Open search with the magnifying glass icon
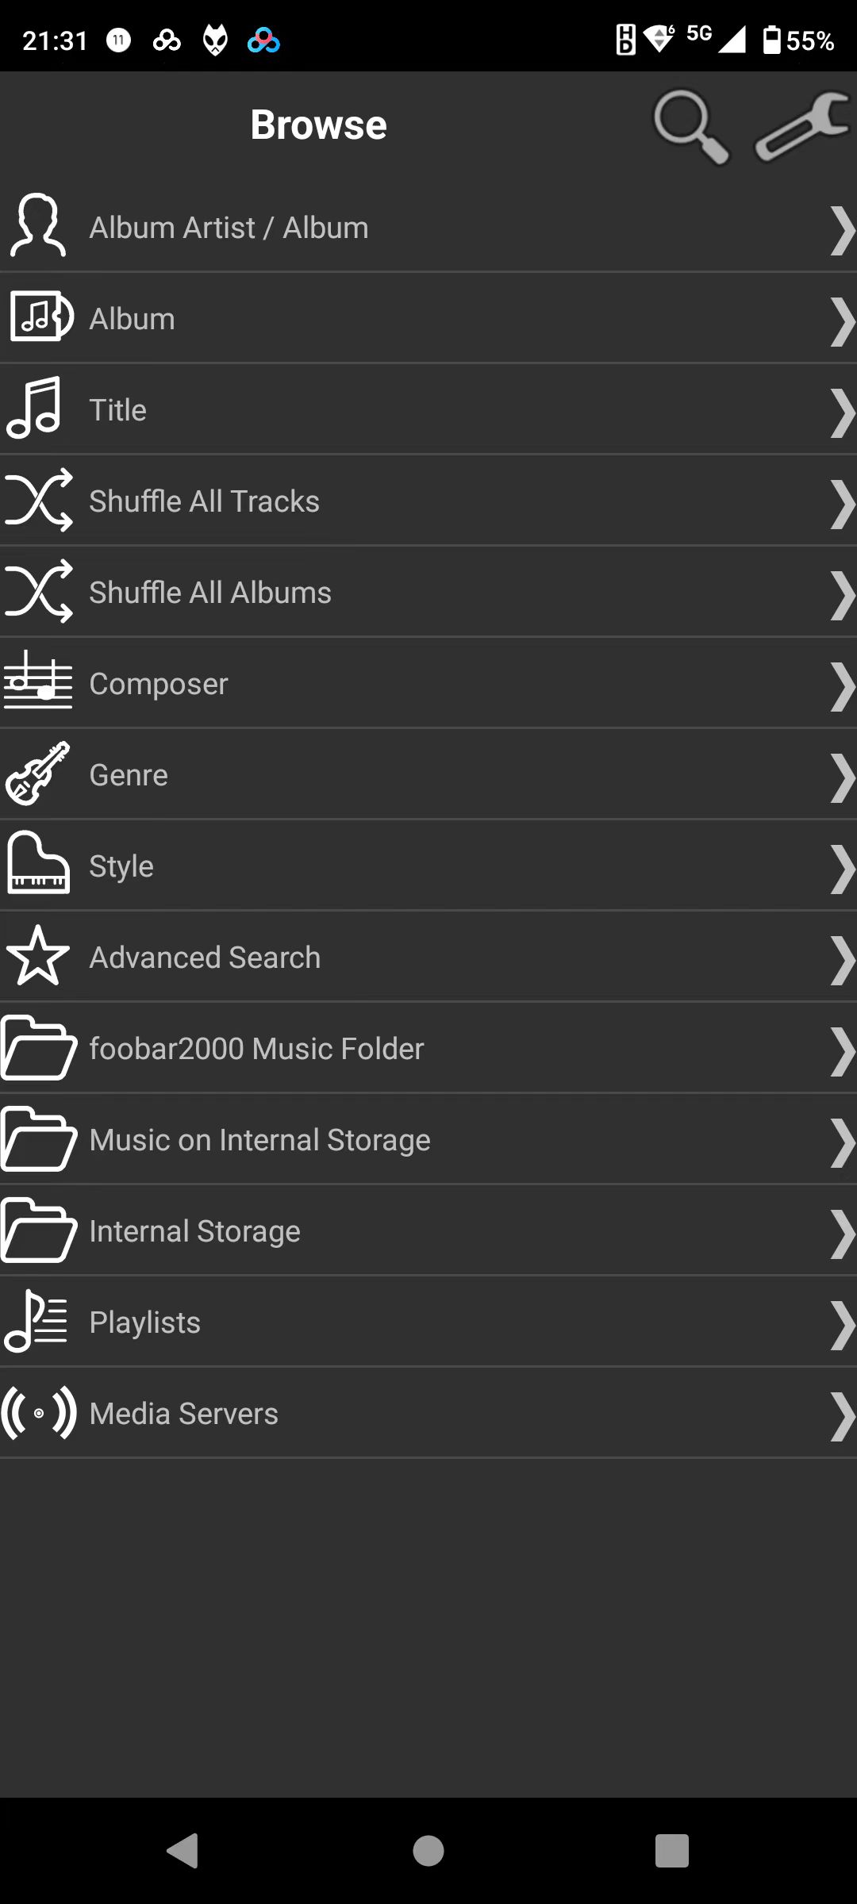The height and width of the screenshot is (1904, 857). pos(691,126)
